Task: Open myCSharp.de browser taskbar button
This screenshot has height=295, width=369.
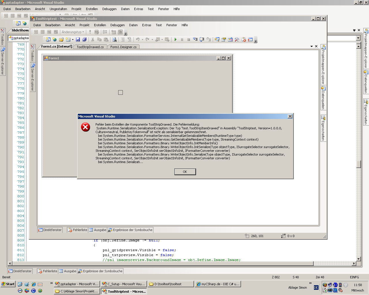Action: (218, 284)
